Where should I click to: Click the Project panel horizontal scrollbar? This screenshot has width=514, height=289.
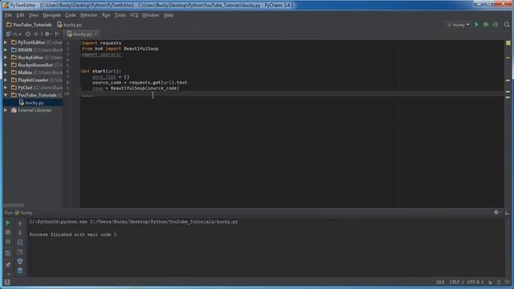pos(14,206)
